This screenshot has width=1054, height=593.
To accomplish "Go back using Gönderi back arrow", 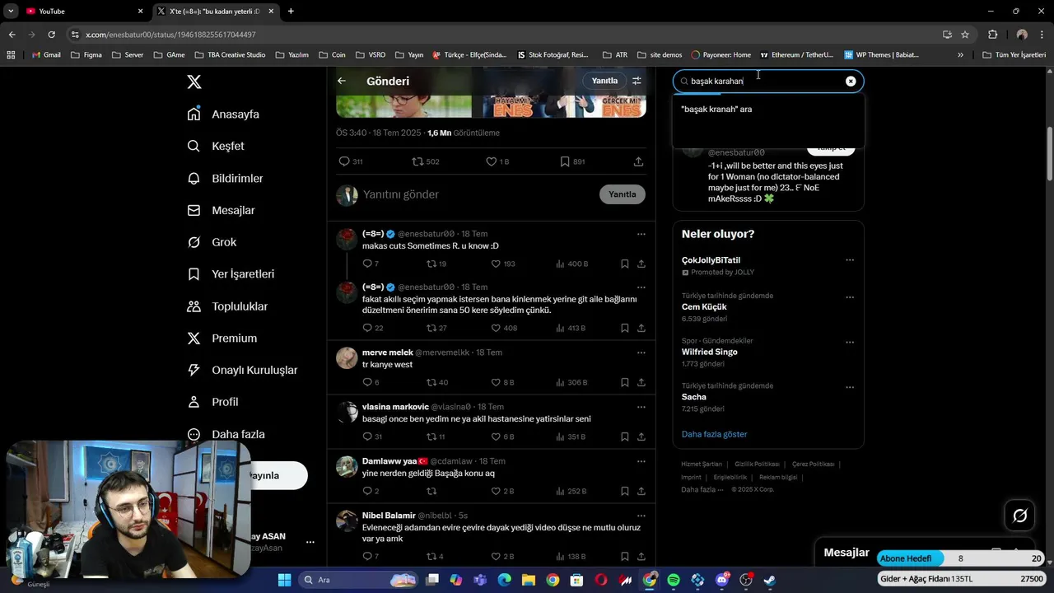I will tap(342, 81).
